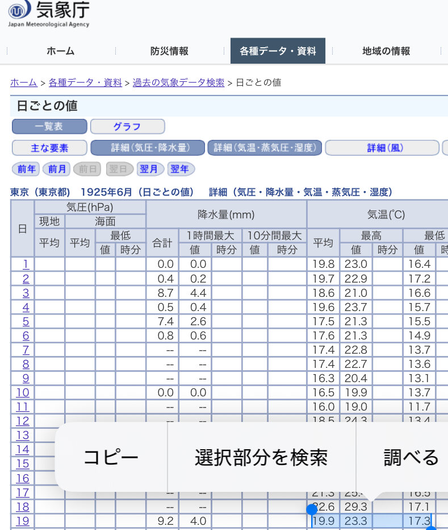Open day 5 link in the table

click(26, 321)
